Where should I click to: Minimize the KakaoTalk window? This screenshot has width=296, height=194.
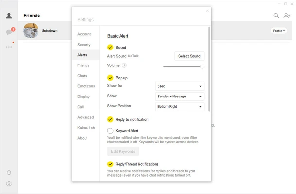(x=279, y=4)
